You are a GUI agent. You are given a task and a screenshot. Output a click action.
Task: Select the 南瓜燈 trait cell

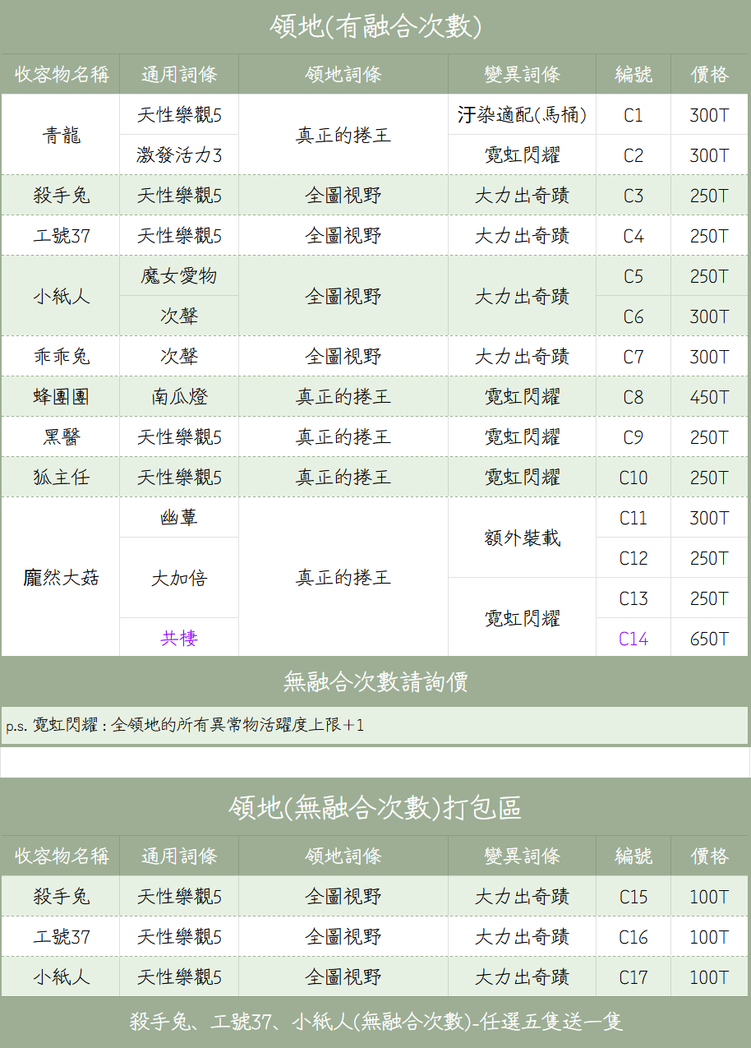179,397
